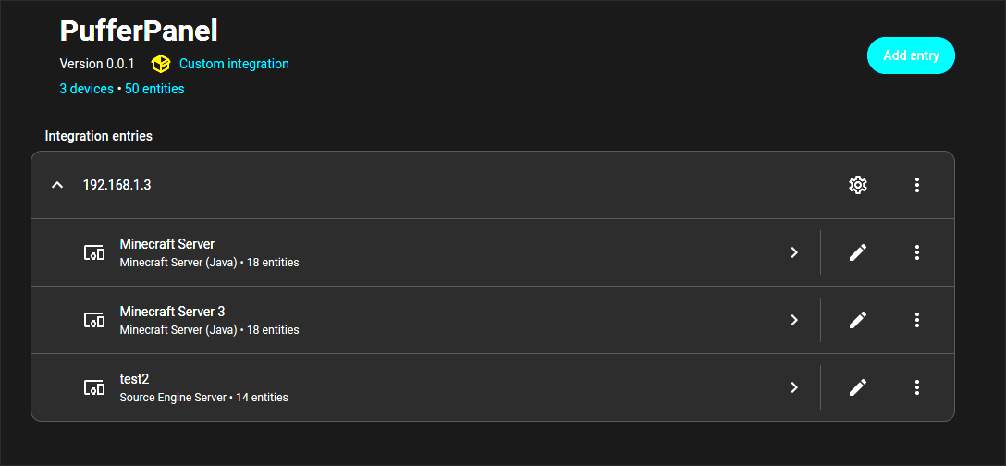Image resolution: width=1006 pixels, height=466 pixels.
Task: Click device icon beside test2
Action: click(x=94, y=387)
